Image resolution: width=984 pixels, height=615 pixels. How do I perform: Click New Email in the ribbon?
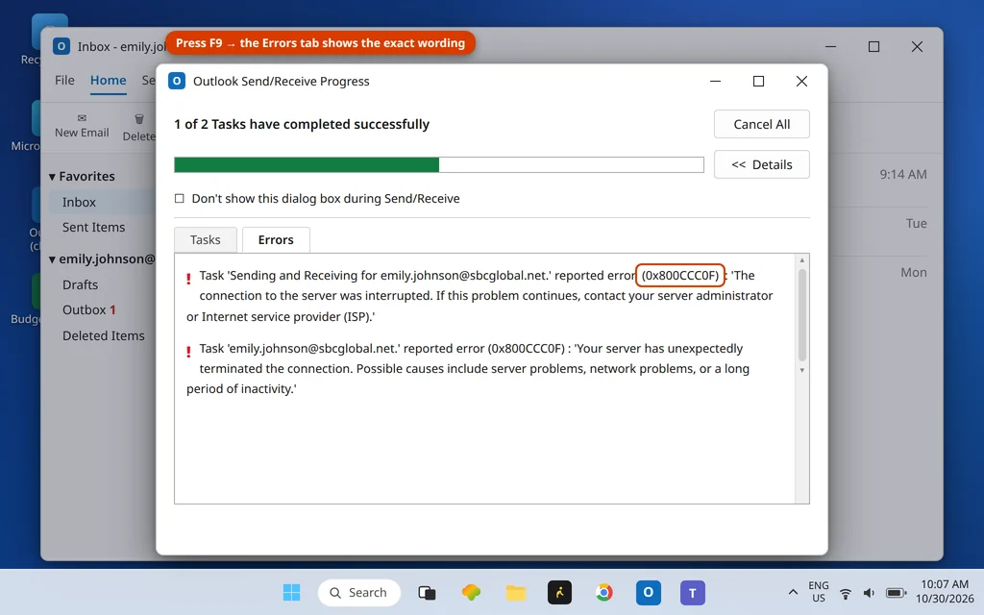(82, 126)
